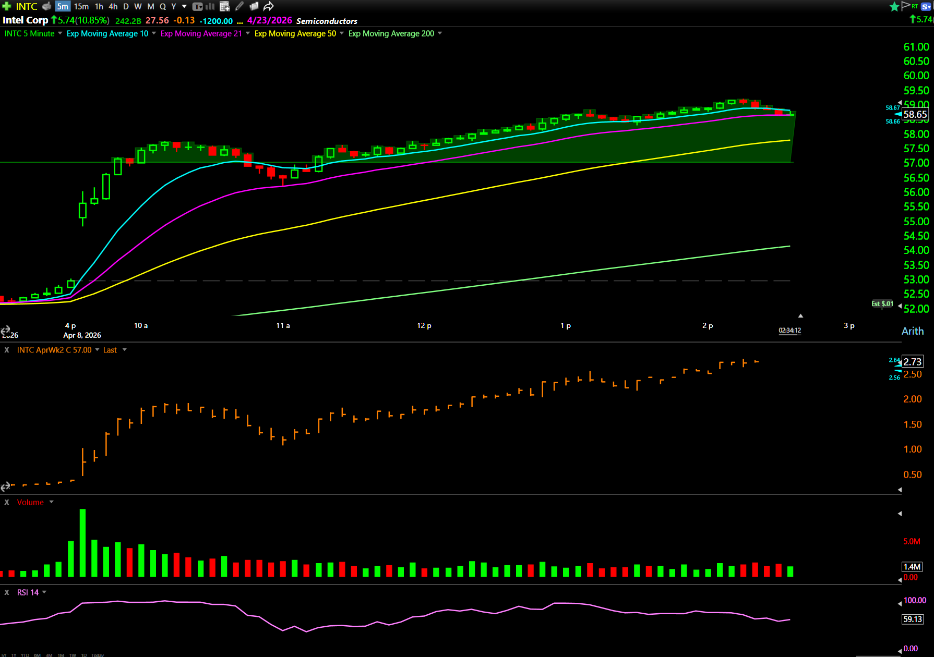Click the bar chart style icon in the toolbar
Image resolution: width=934 pixels, height=657 pixels.
(210, 6)
